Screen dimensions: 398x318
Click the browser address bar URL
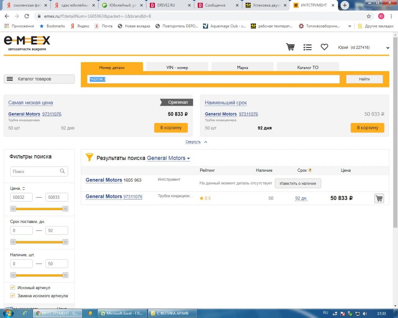click(x=98, y=16)
